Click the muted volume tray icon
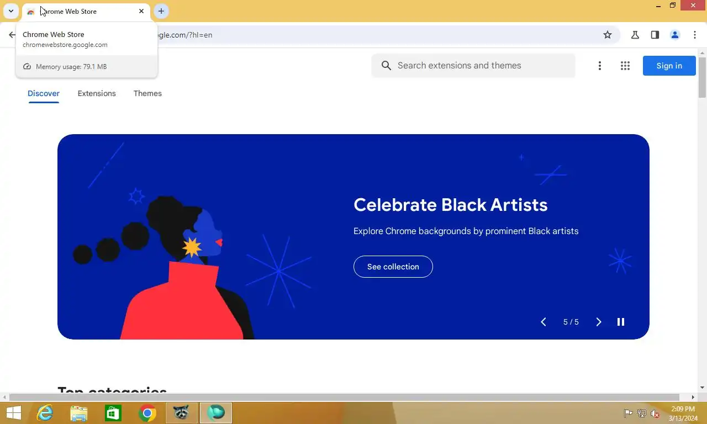 click(x=656, y=413)
